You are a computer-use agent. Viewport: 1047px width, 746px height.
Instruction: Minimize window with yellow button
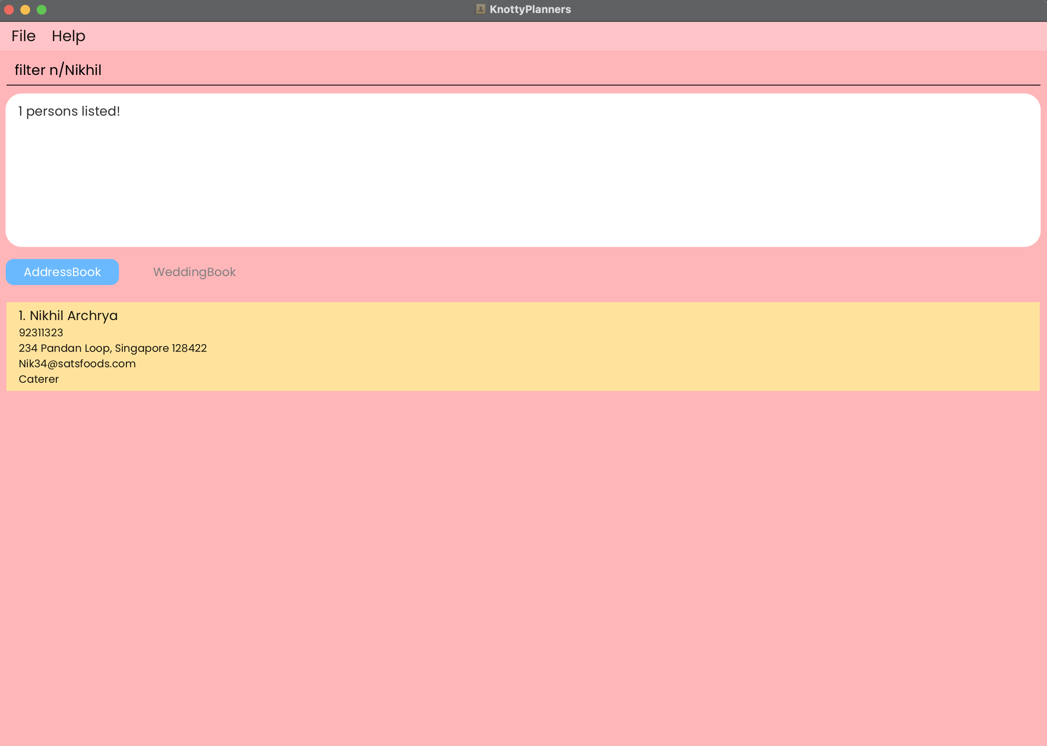[25, 9]
